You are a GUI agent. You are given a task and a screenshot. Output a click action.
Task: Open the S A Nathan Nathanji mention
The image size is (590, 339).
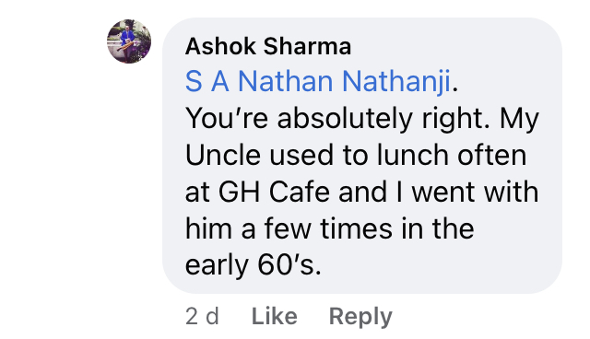(317, 81)
